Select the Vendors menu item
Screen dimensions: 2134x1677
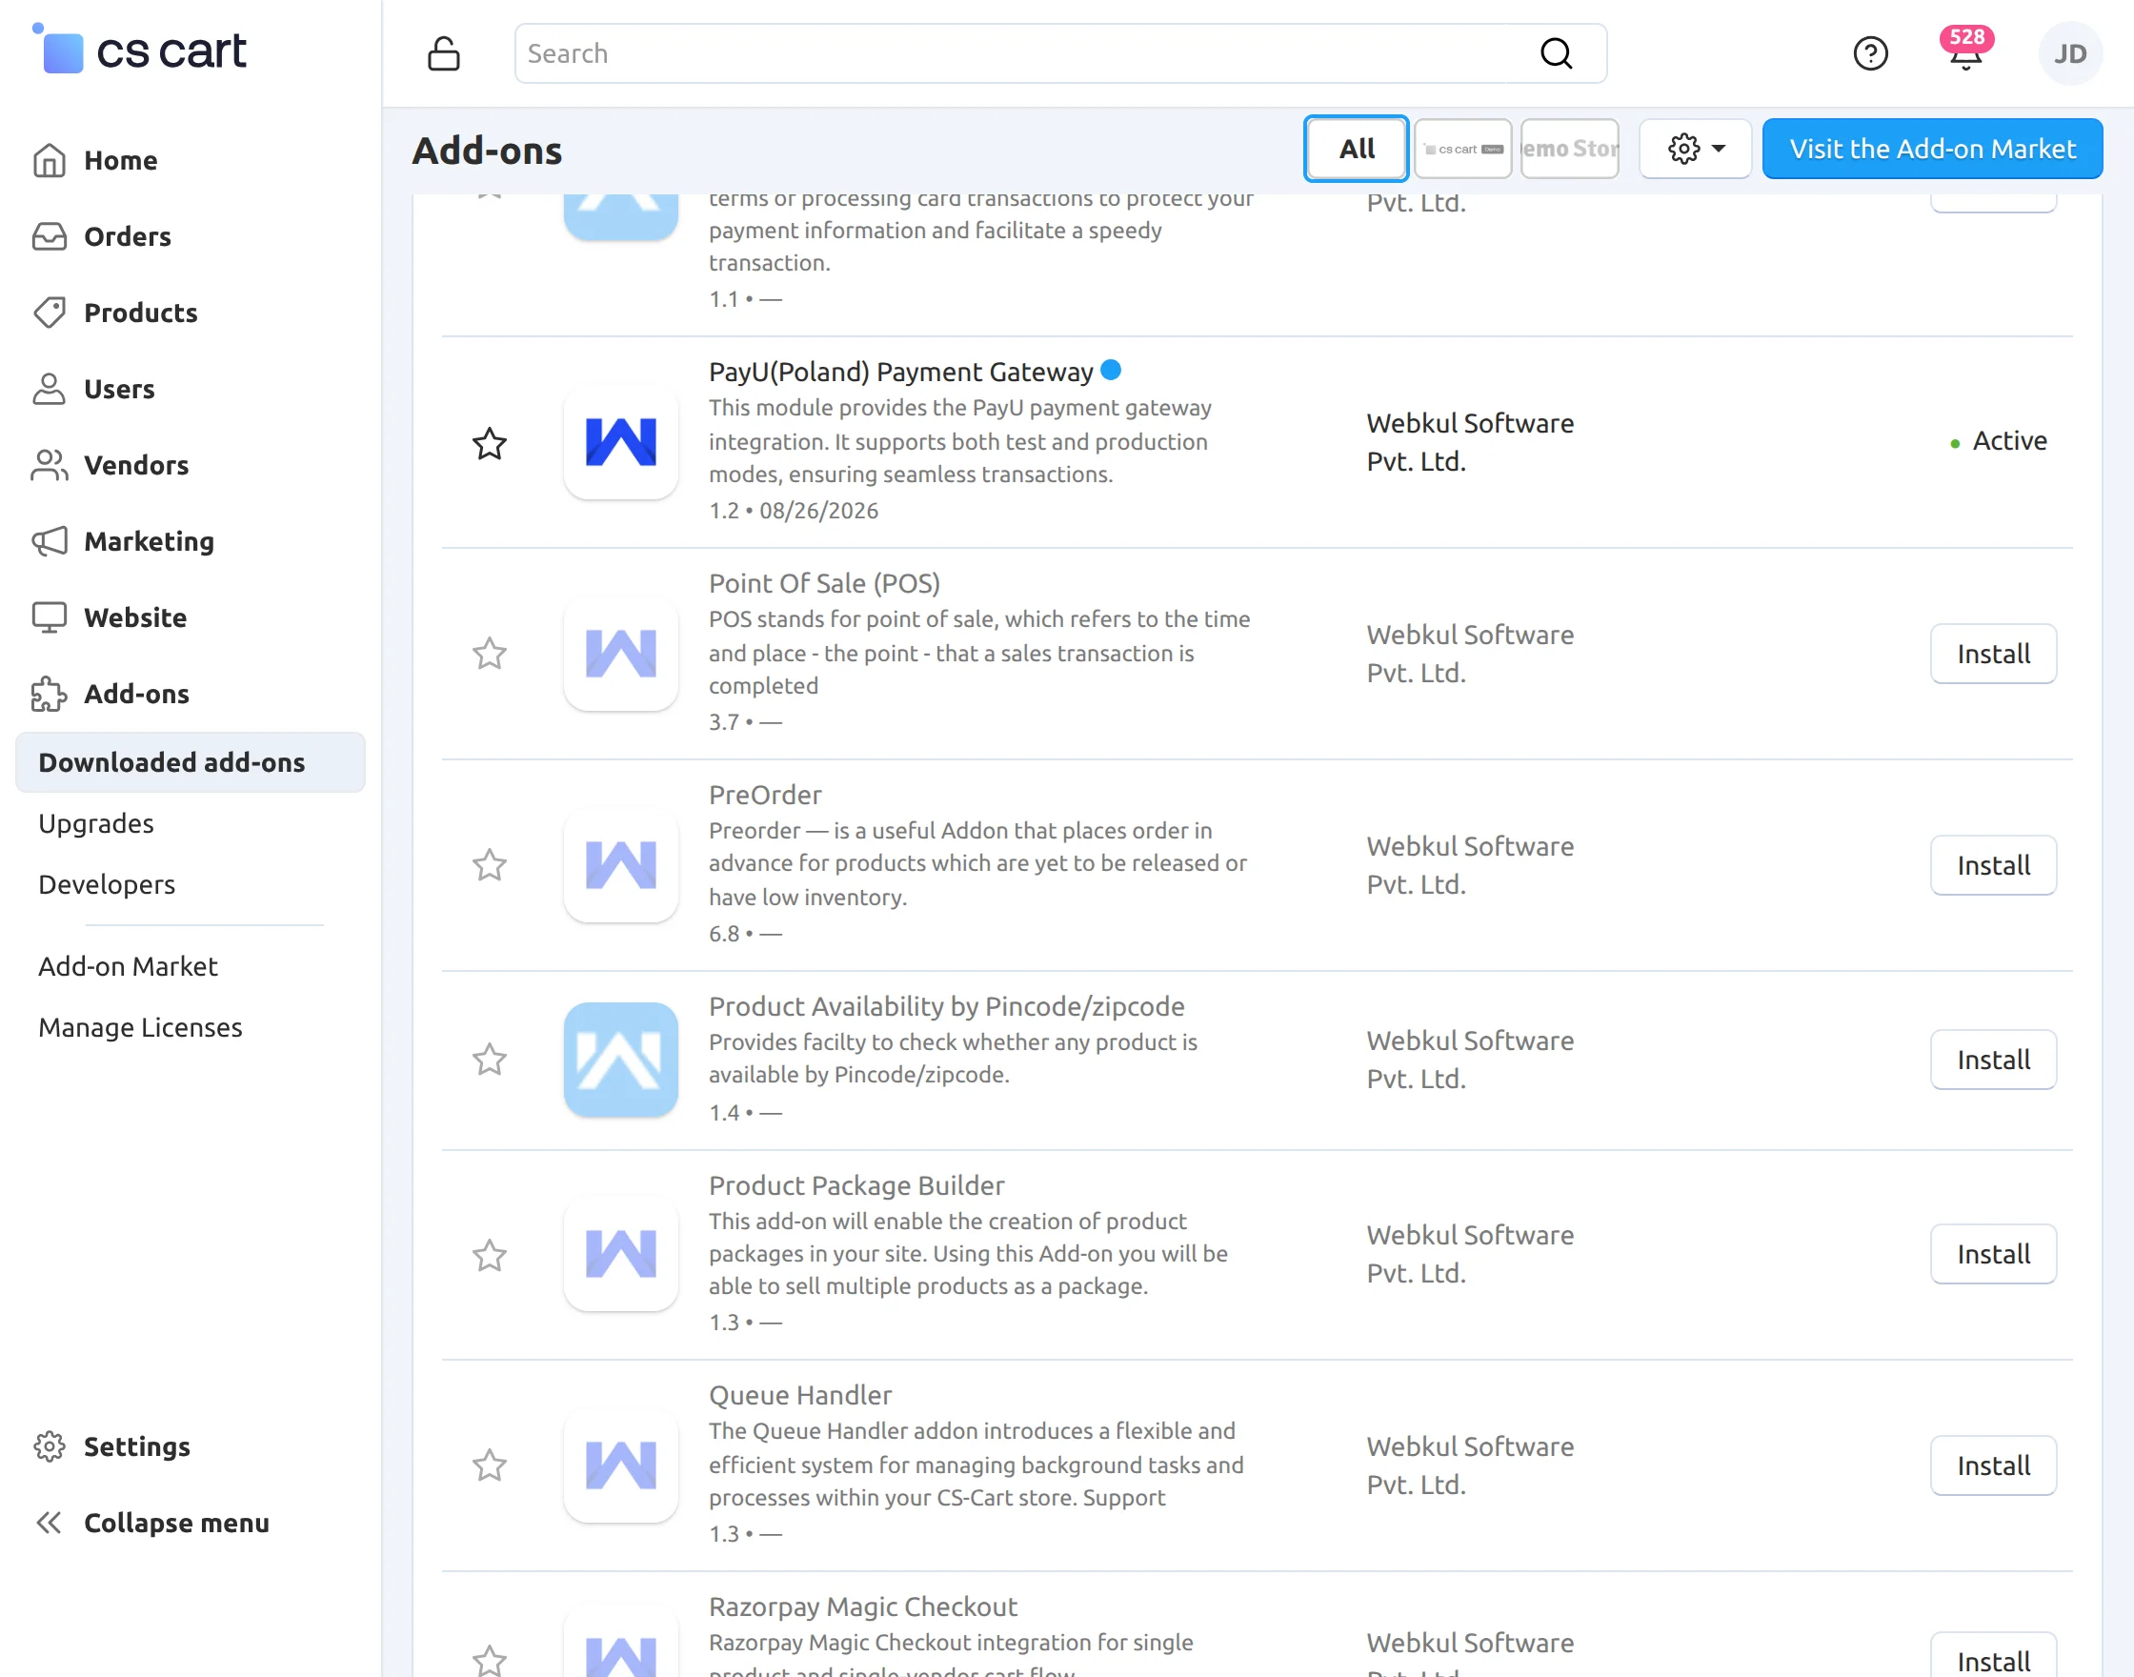pos(110,464)
